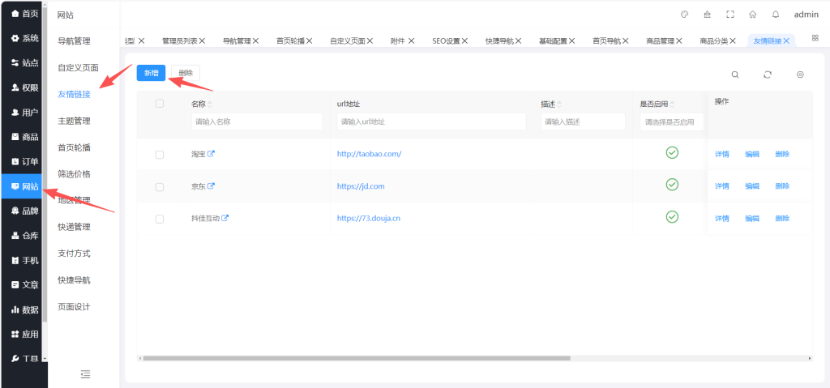830x388 pixels.
Task: Open the tab grid menu icon
Action: click(x=815, y=38)
